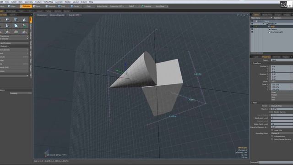Click the viewport axis gizmo icon at bottom-left
This screenshot has width=293, height=165.
[47, 153]
